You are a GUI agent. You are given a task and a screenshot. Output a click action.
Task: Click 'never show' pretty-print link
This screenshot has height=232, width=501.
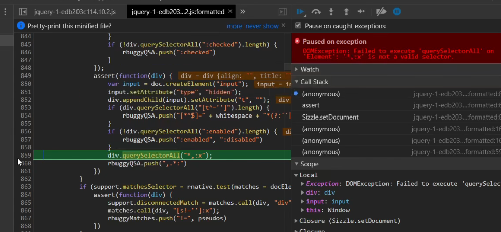[262, 26]
